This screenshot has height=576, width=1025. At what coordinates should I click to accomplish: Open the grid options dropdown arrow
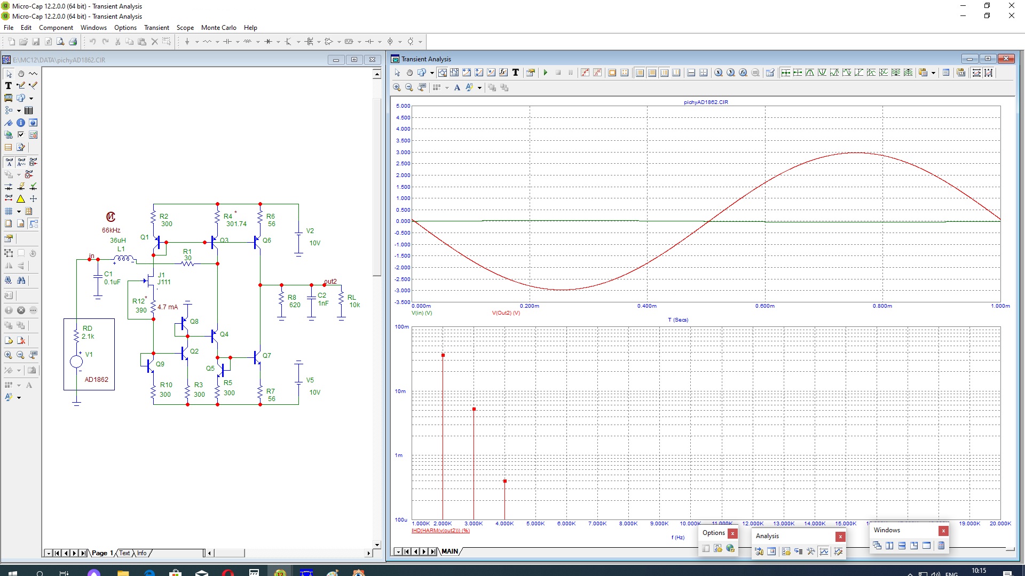pyautogui.click(x=19, y=211)
